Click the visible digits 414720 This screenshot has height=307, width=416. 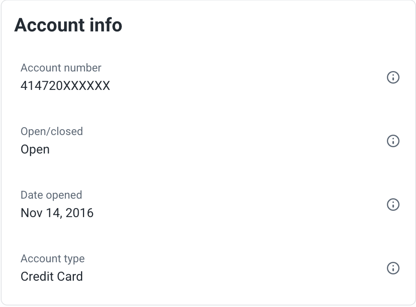click(42, 86)
